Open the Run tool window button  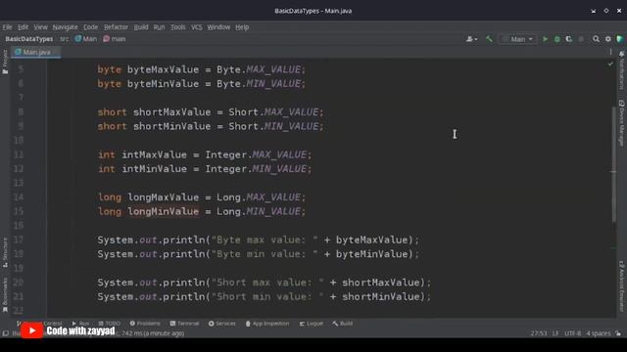[80, 324]
